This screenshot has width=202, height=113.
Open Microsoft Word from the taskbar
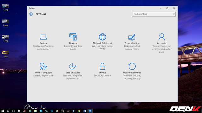coord(85,111)
